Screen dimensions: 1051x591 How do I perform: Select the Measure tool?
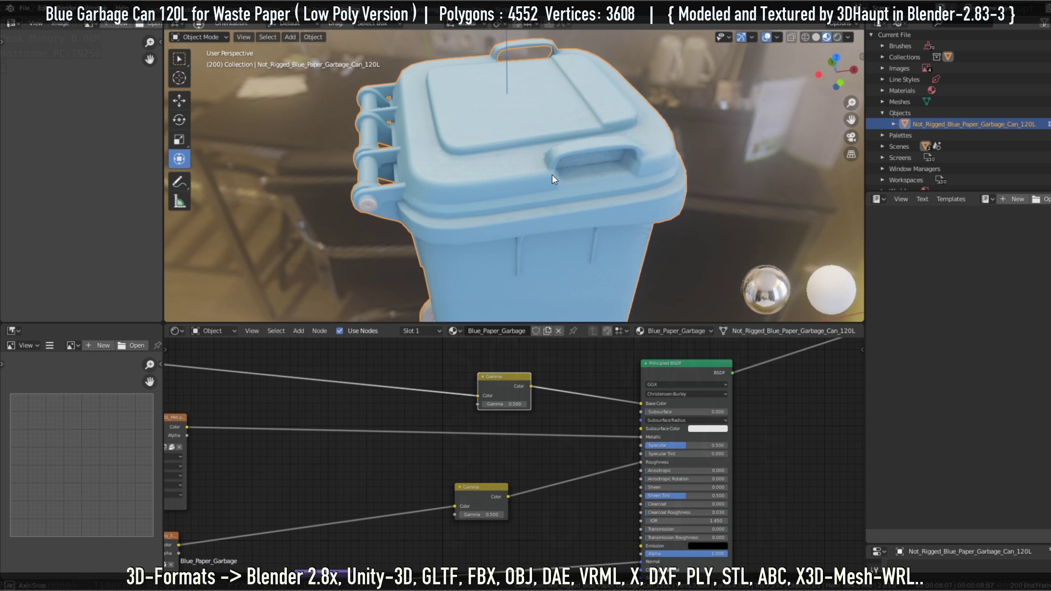click(179, 201)
